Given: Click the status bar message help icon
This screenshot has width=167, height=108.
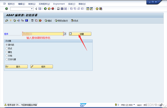Looking at the screenshot, I should [116, 105].
